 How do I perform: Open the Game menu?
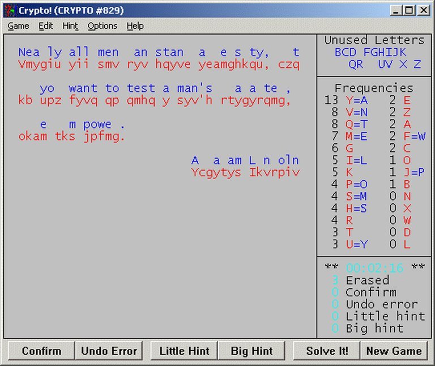pos(18,26)
